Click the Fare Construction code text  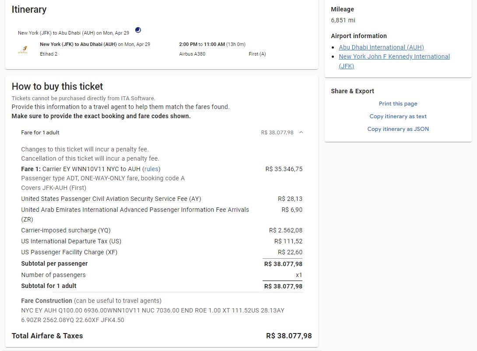pyautogui.click(x=153, y=315)
